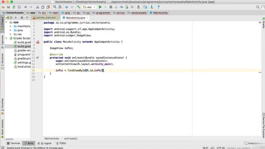Click the project panel settings gear icon

pos(22,17)
